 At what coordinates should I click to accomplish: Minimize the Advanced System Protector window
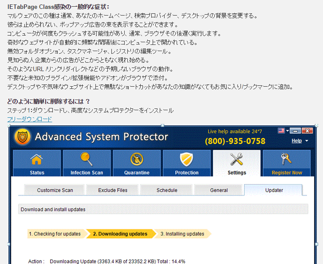[x=295, y=131]
